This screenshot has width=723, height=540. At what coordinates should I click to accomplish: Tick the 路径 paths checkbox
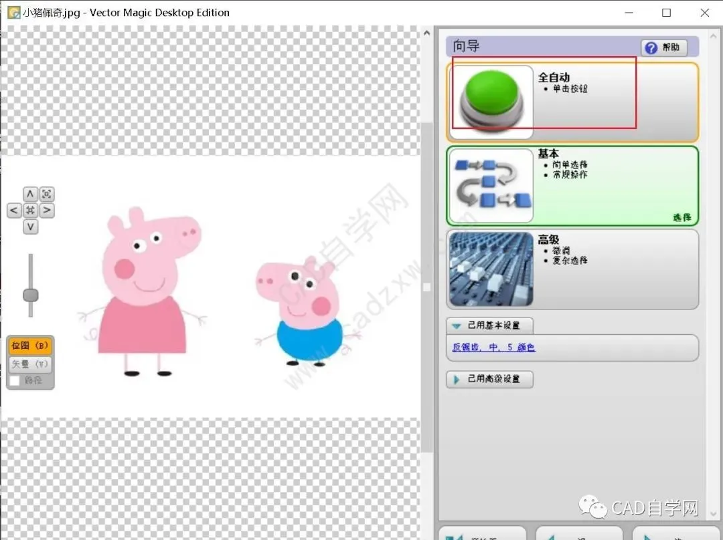pyautogui.click(x=15, y=380)
